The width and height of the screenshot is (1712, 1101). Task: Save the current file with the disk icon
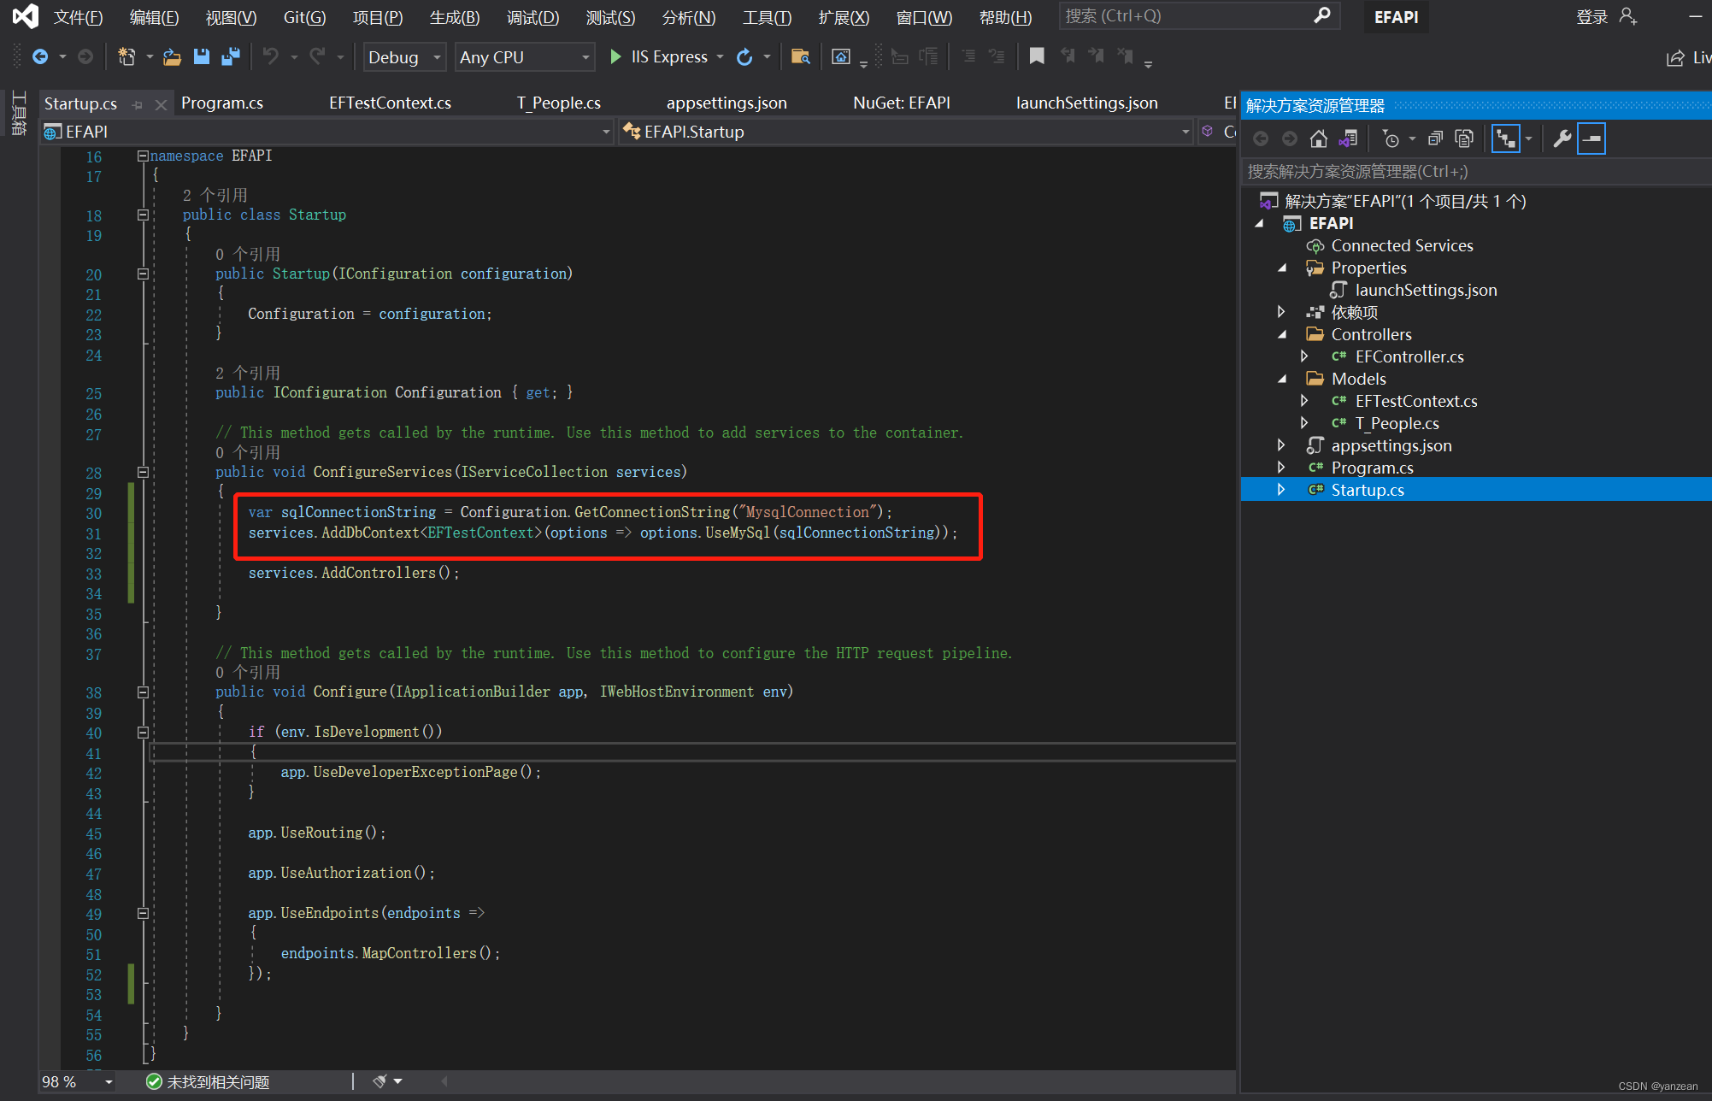[x=202, y=57]
